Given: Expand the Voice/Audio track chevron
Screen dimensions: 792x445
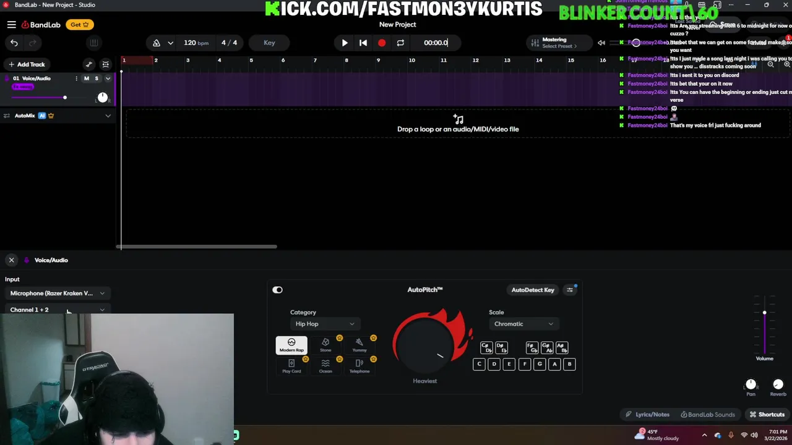Looking at the screenshot, I should click(x=108, y=78).
